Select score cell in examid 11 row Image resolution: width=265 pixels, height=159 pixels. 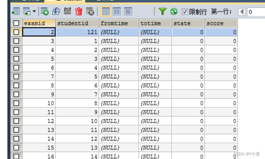[221, 112]
